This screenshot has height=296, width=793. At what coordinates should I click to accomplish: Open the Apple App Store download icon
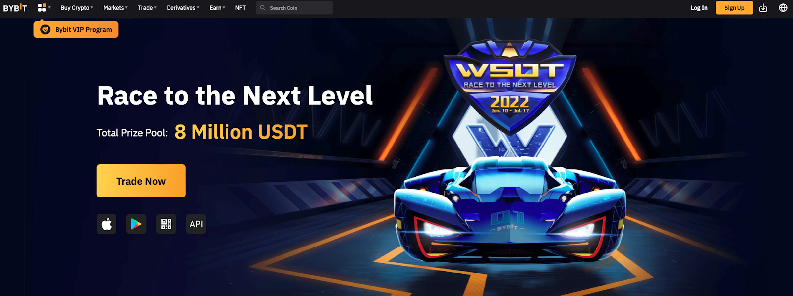[x=107, y=224]
